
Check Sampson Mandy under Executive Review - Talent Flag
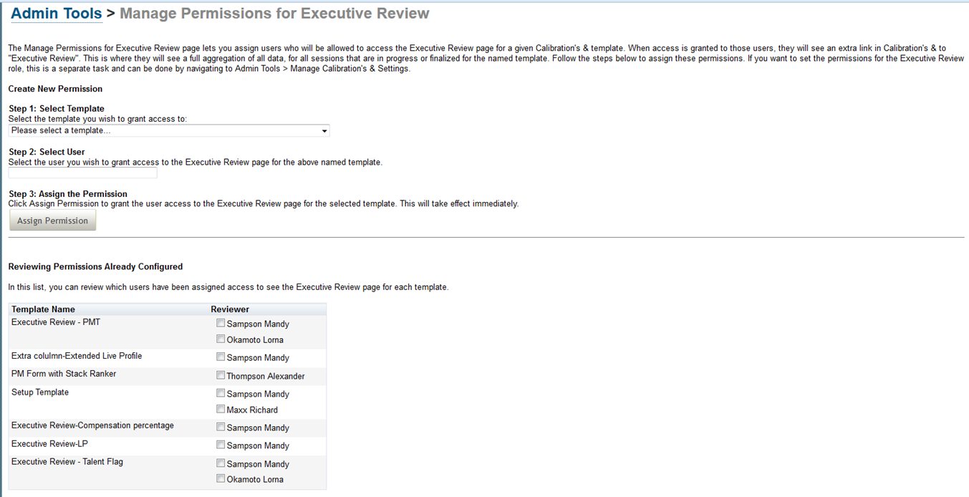pos(221,463)
